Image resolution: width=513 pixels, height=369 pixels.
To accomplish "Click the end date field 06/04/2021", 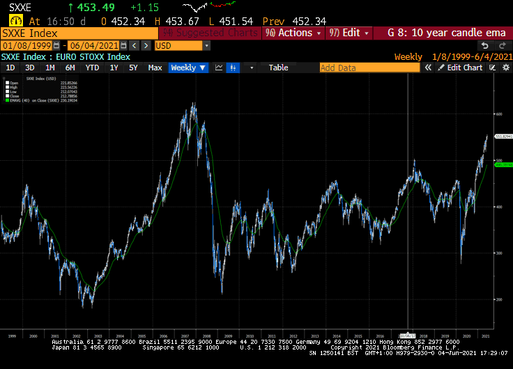I will point(94,45).
